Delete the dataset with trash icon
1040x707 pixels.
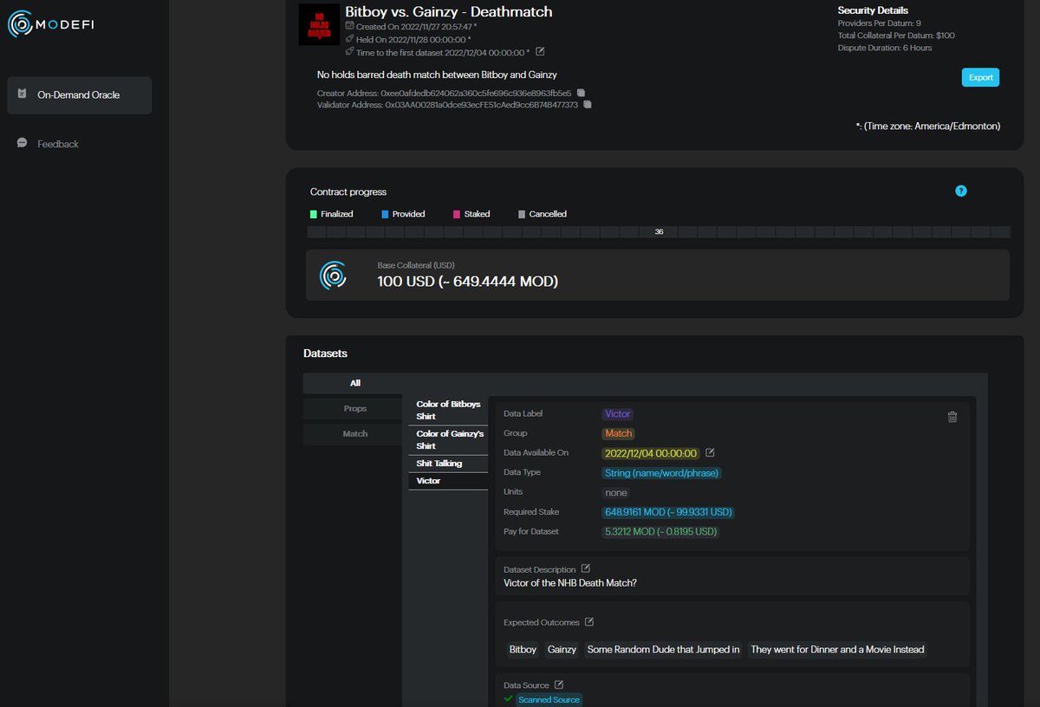coord(952,417)
